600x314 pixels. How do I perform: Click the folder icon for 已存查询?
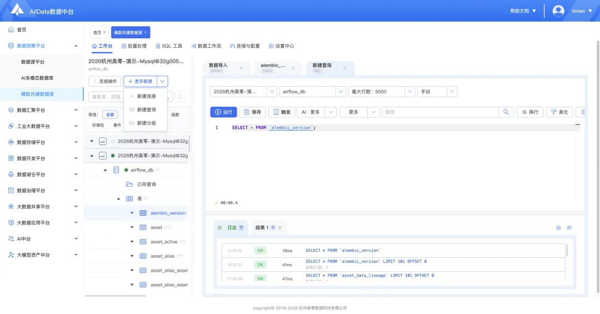129,184
